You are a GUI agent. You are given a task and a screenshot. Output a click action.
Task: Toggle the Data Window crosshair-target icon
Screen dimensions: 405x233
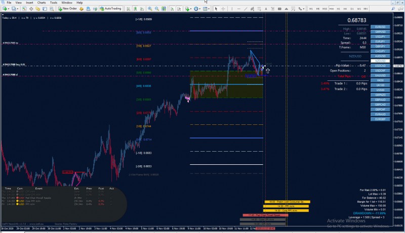31,9
